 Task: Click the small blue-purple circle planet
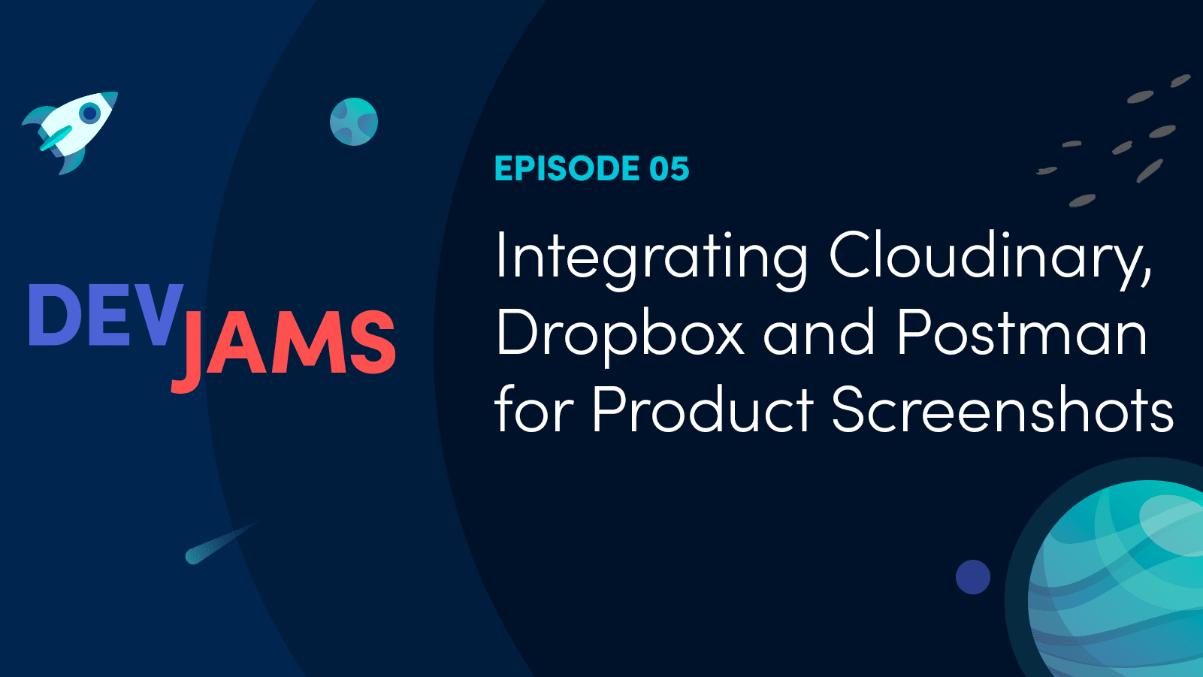click(x=973, y=577)
